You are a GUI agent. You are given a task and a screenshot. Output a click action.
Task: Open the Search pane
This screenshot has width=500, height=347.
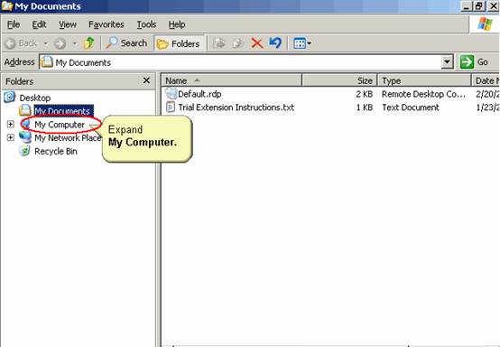(126, 43)
